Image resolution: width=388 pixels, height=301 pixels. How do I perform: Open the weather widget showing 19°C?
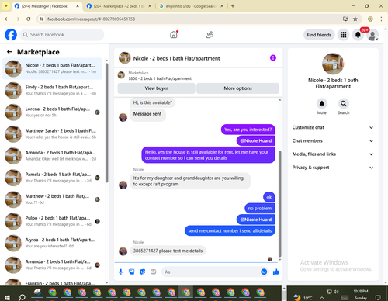coord(303,298)
